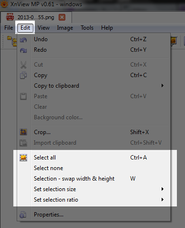185x228 pixels.
Task: Choose Crop... menu entry
Action: [x=94, y=132]
